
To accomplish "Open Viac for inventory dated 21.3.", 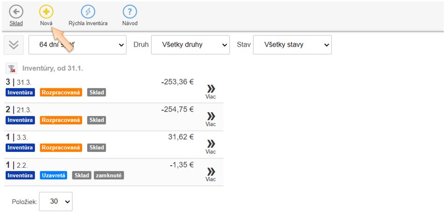I will tap(210, 119).
